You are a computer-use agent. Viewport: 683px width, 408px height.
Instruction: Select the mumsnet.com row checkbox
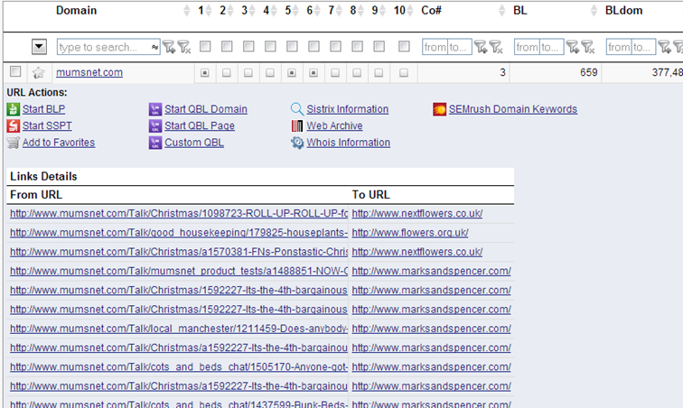click(x=15, y=71)
